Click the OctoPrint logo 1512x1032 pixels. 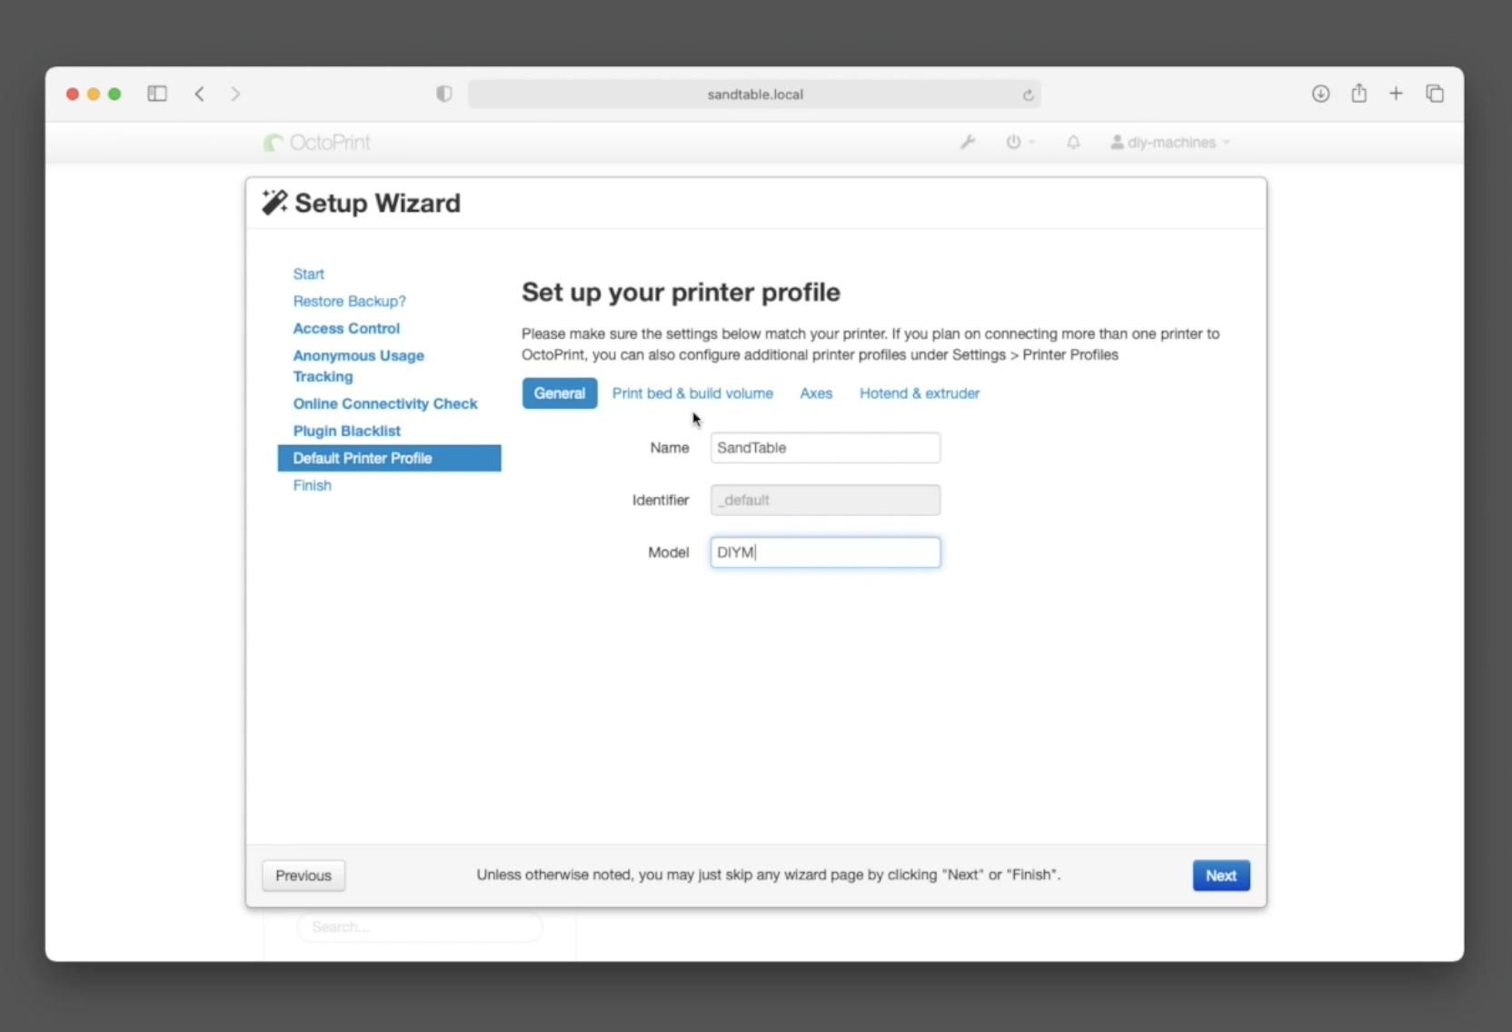[316, 143]
